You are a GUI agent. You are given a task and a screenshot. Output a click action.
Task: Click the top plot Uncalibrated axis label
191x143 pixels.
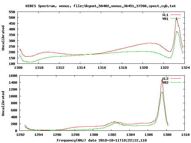click(x=3, y=38)
